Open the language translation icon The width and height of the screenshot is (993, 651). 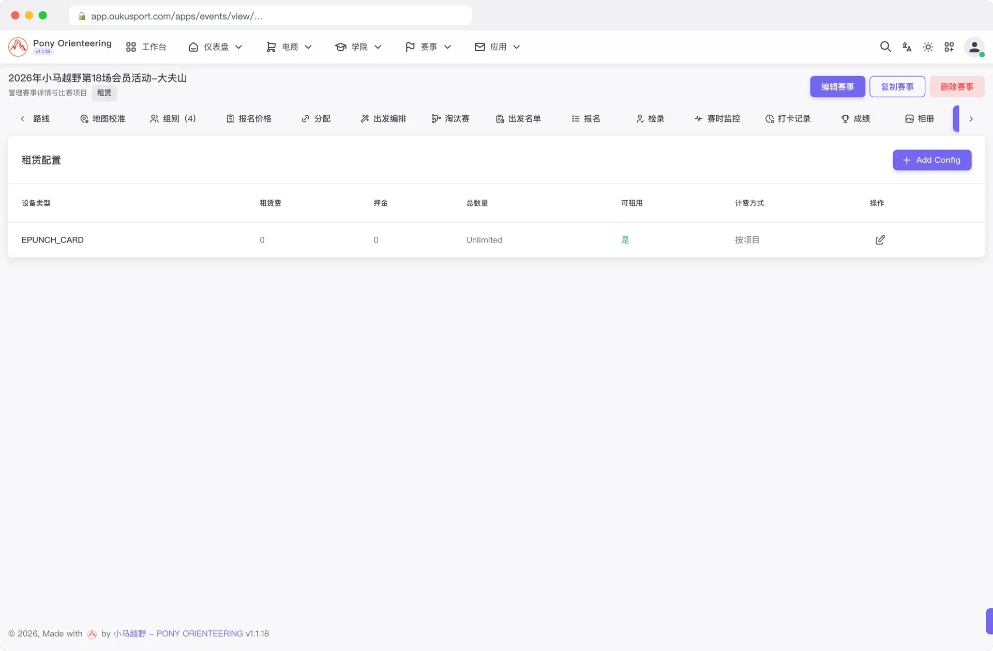tap(907, 47)
